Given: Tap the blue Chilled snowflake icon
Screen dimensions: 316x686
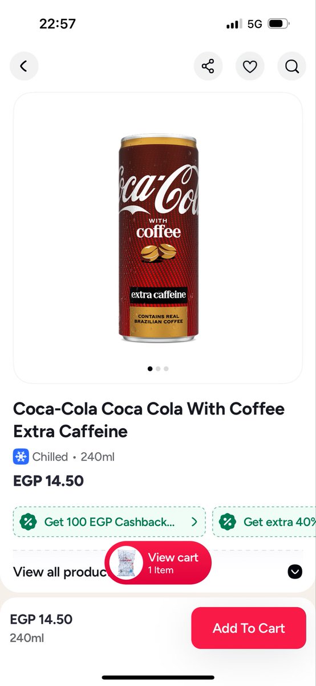Looking at the screenshot, I should pos(21,457).
